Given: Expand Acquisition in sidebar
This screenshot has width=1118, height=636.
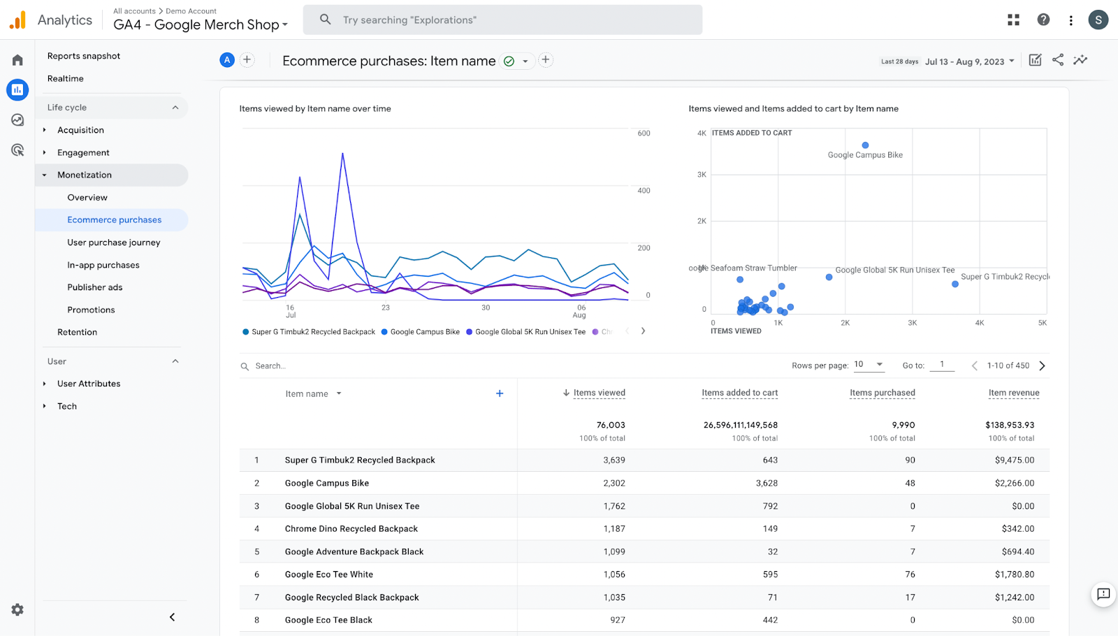Looking at the screenshot, I should (x=44, y=130).
